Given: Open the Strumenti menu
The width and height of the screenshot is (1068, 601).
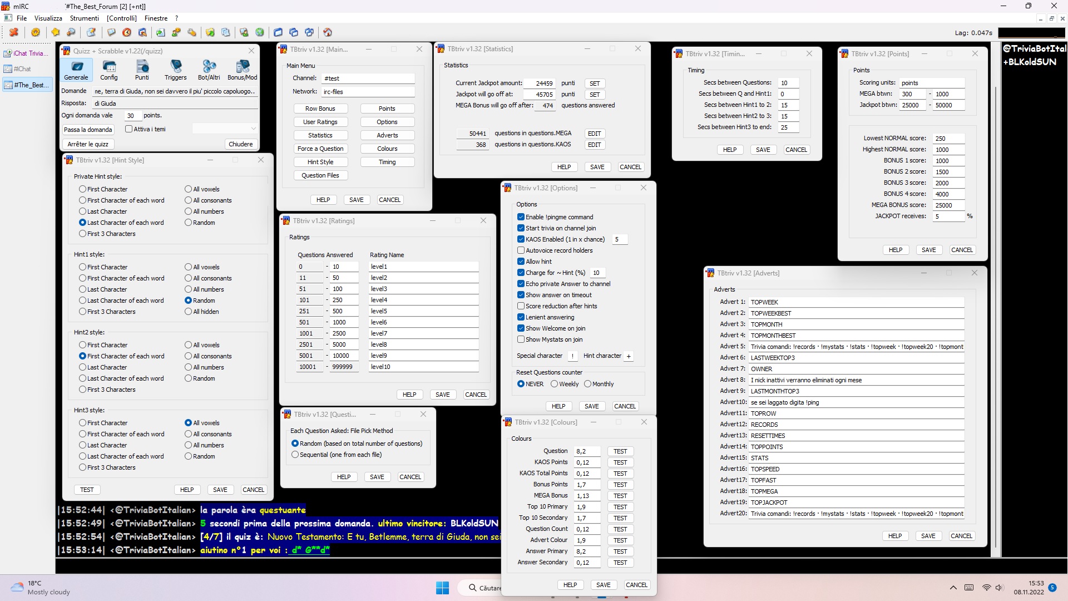Looking at the screenshot, I should (85, 18).
